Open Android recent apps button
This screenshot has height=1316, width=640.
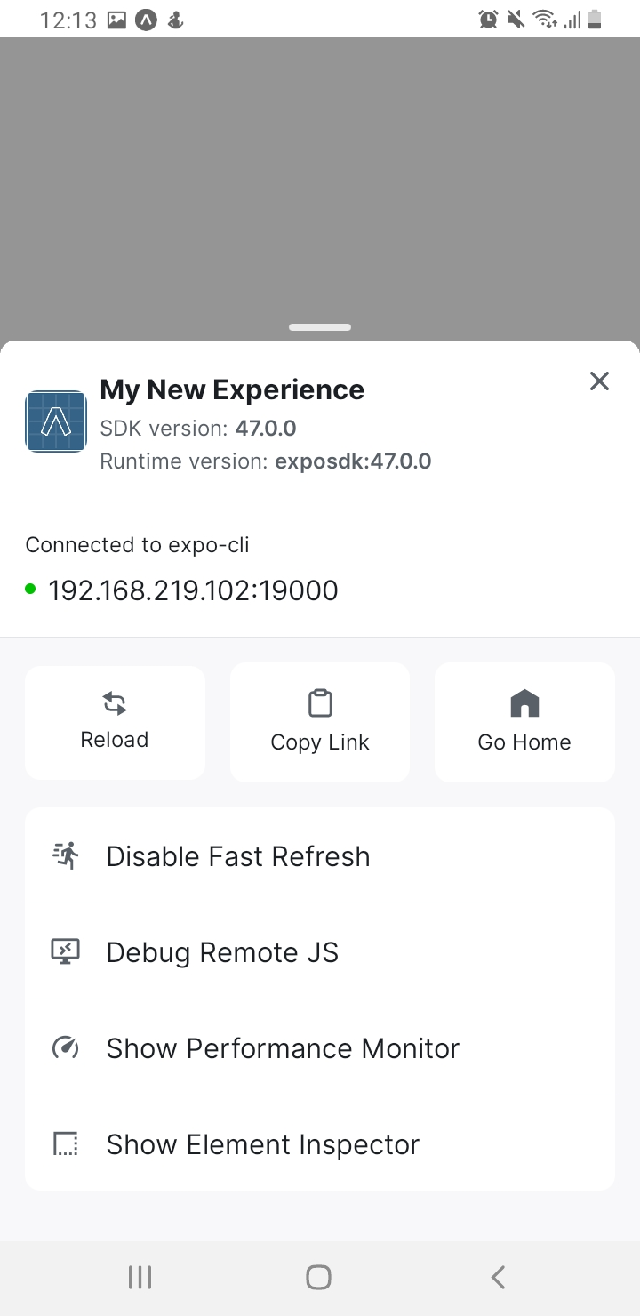140,1278
